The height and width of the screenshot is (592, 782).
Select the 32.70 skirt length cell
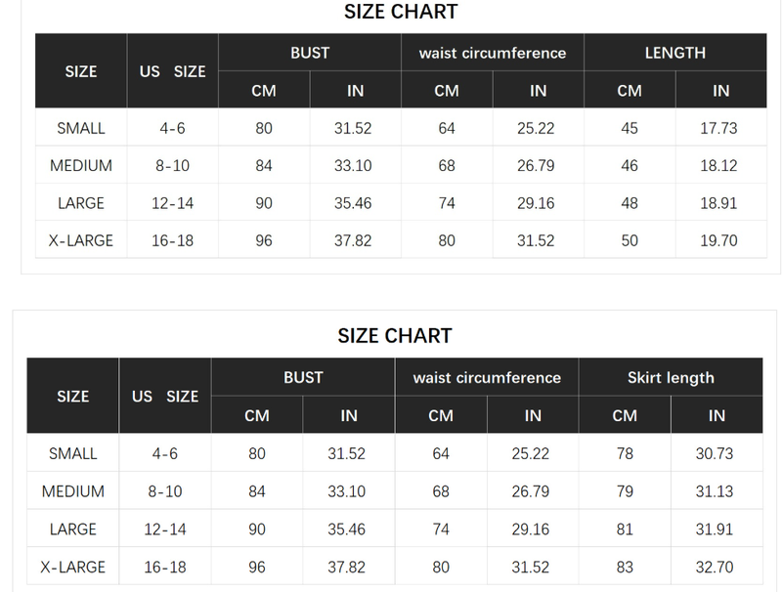coord(717,567)
